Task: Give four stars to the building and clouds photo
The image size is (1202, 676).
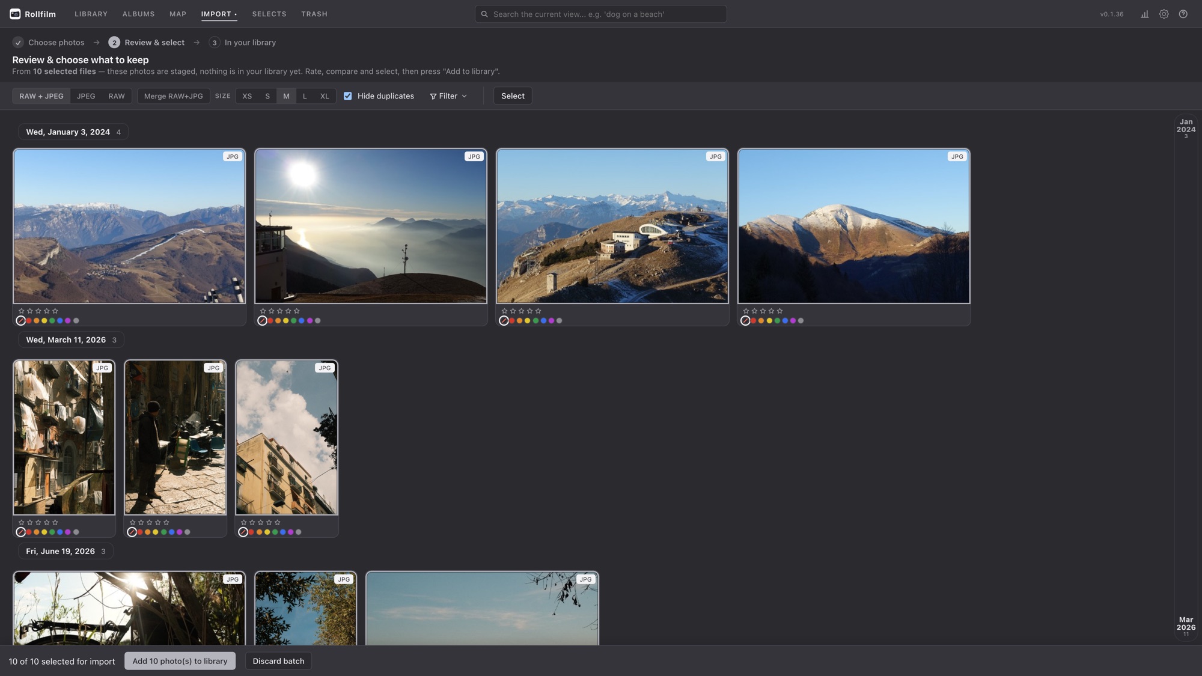Action: tap(269, 522)
